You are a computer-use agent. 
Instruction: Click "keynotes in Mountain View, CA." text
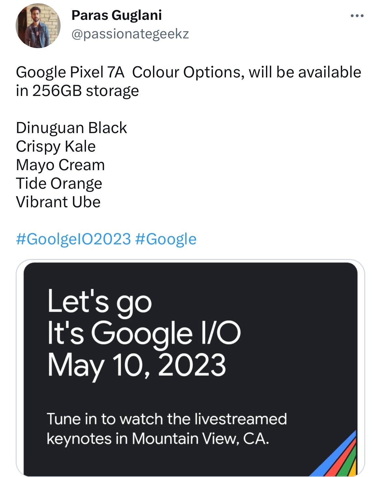(158, 439)
